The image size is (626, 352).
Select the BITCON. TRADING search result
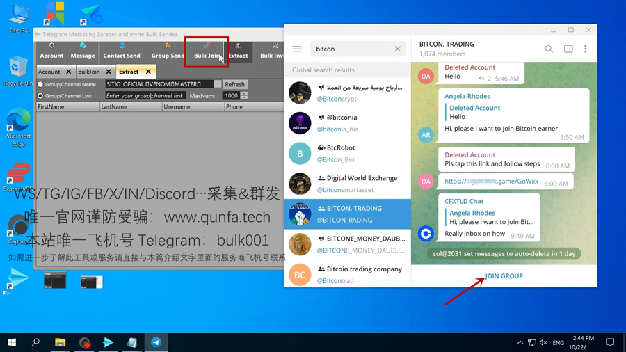pyautogui.click(x=347, y=214)
